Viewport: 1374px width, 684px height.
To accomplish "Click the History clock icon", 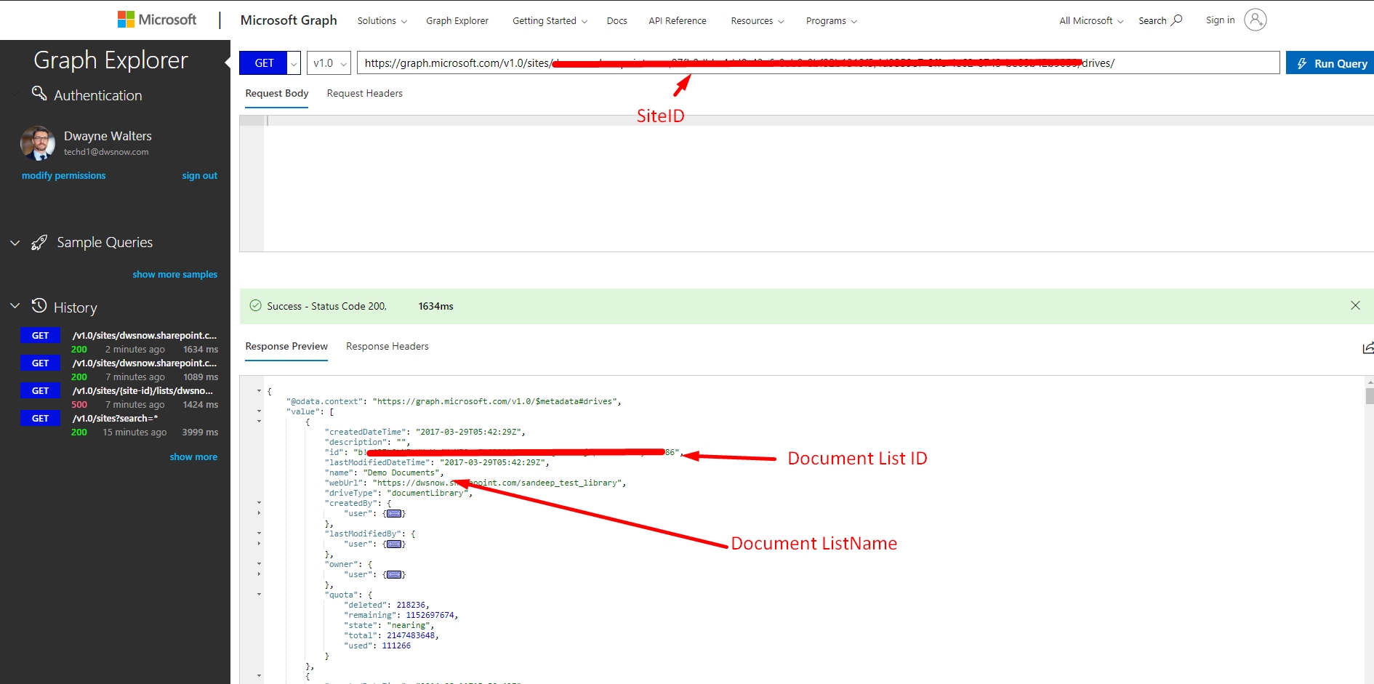I will pyautogui.click(x=39, y=305).
